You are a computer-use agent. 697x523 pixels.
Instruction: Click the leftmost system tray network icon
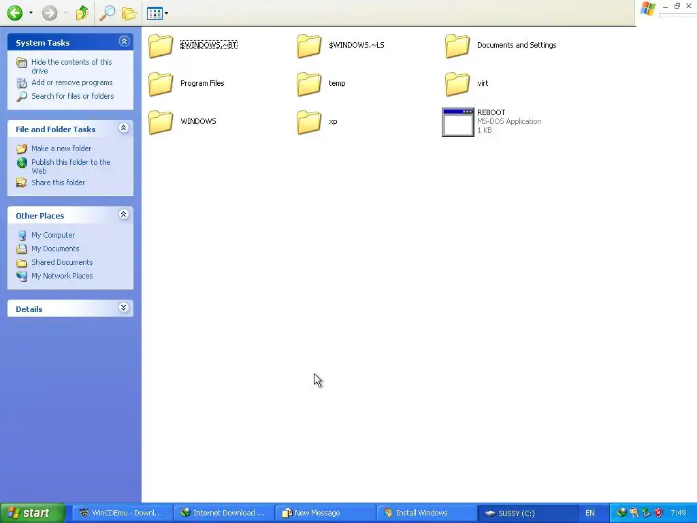[621, 513]
